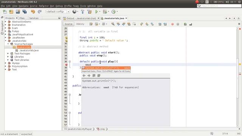
Task: Click the Save All toolbar icon
Action: coord(25,12)
